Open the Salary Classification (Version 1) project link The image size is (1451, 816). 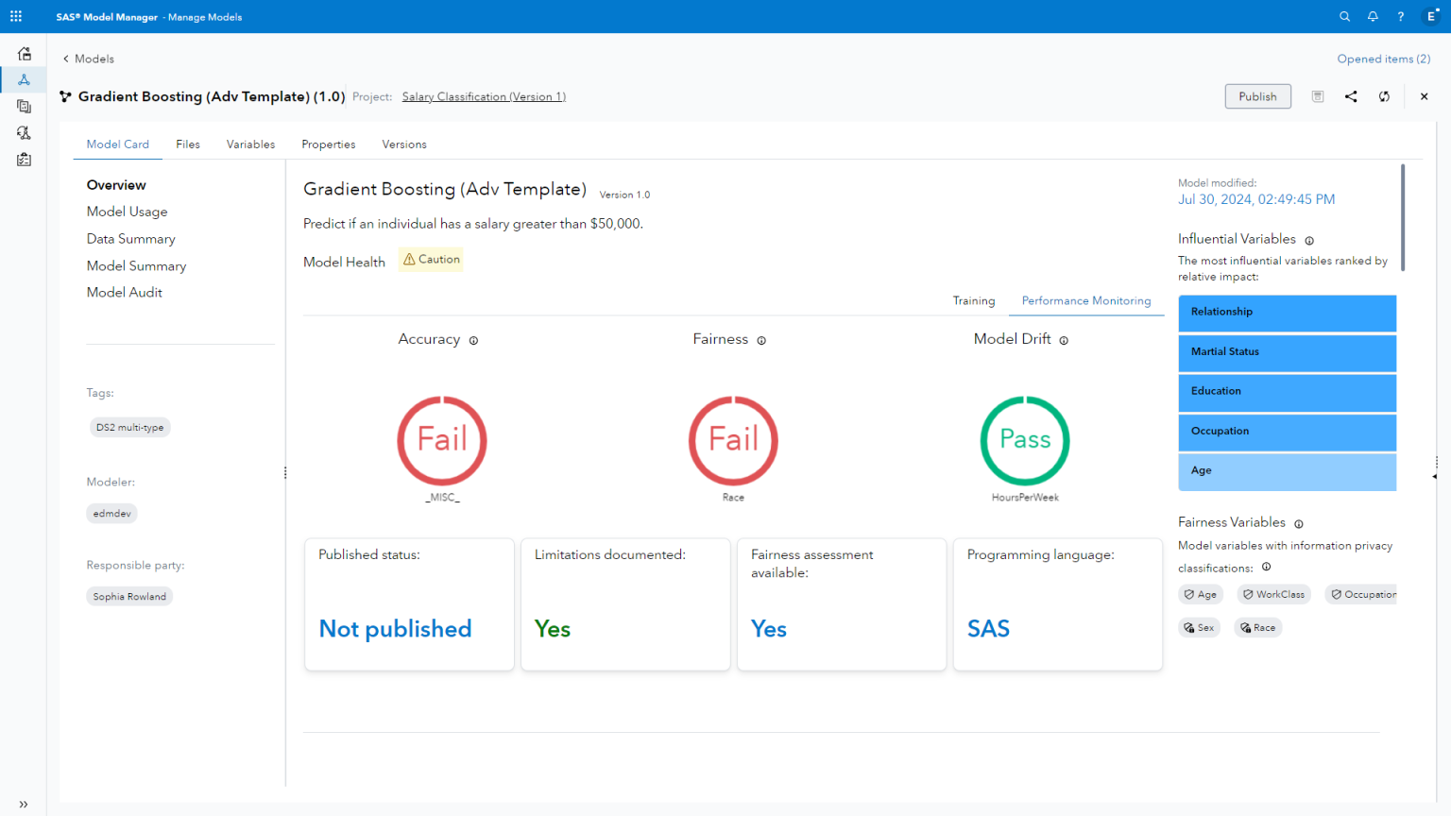tap(484, 96)
